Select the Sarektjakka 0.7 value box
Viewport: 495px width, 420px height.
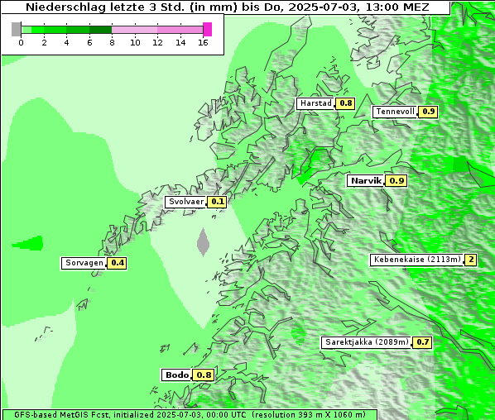[422, 342]
